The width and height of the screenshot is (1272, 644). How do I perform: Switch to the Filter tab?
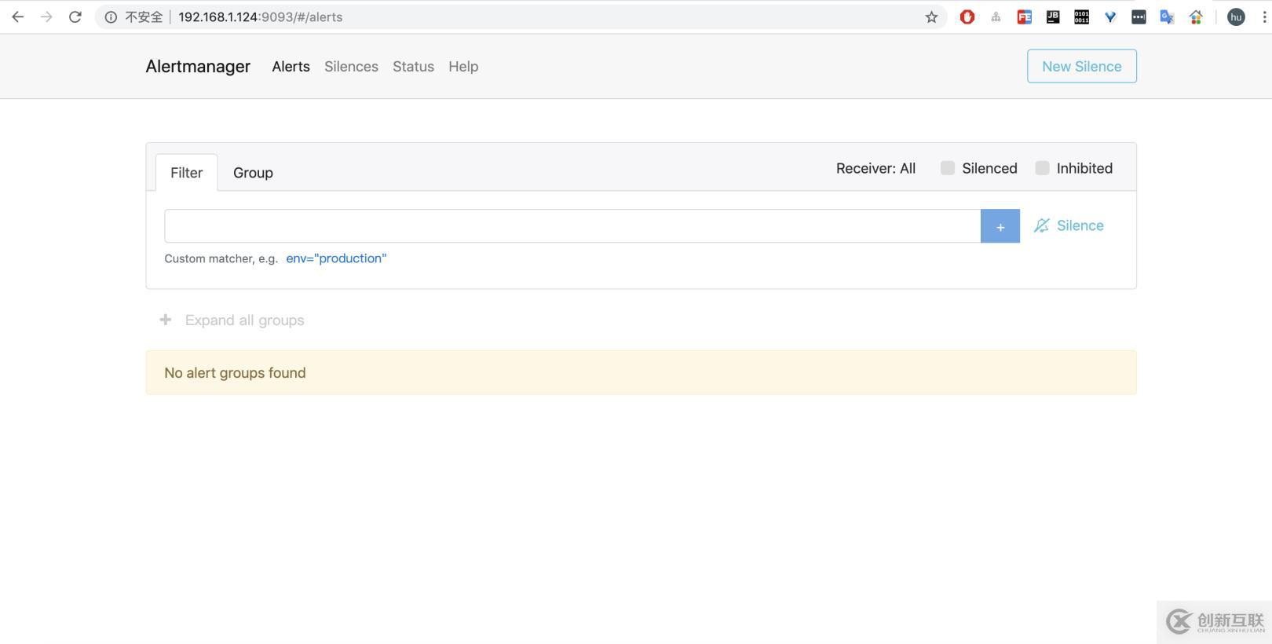[x=186, y=173]
